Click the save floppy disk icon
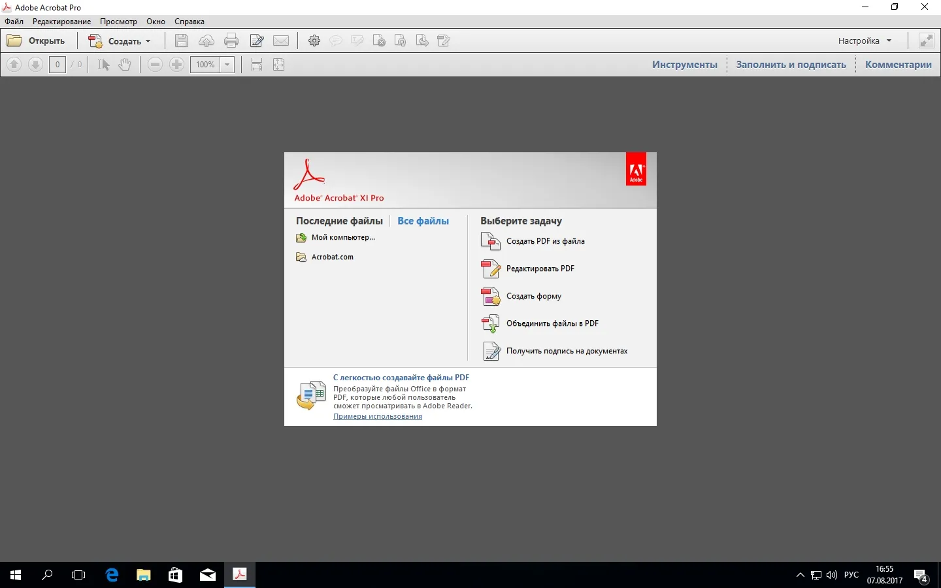Viewport: 941px width, 588px height. click(182, 41)
